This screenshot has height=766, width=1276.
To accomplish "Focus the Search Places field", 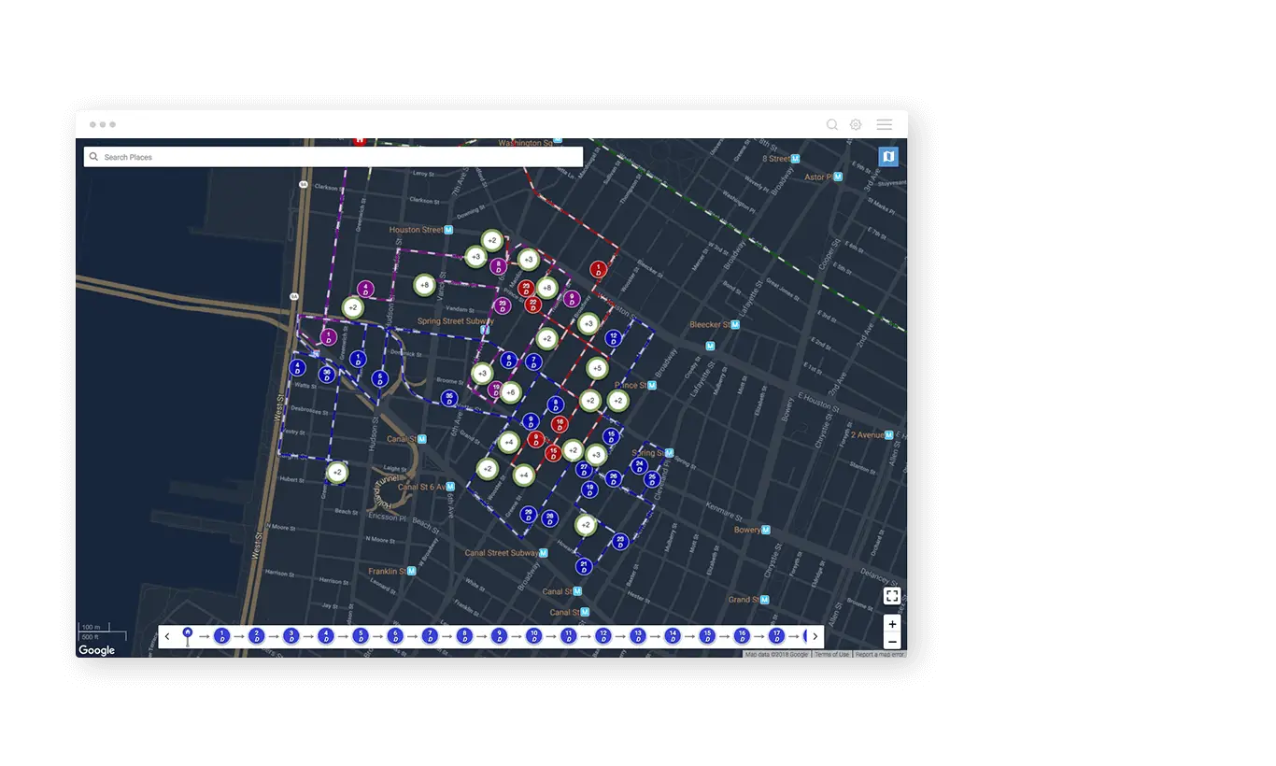I will 333,157.
